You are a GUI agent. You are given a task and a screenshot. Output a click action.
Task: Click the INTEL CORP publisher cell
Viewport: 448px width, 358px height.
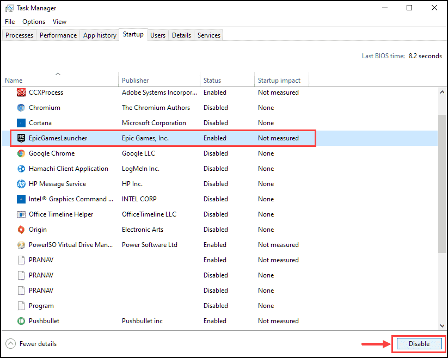click(x=139, y=199)
